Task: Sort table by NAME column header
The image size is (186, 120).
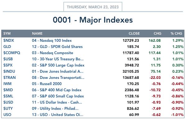Action: point(37,33)
